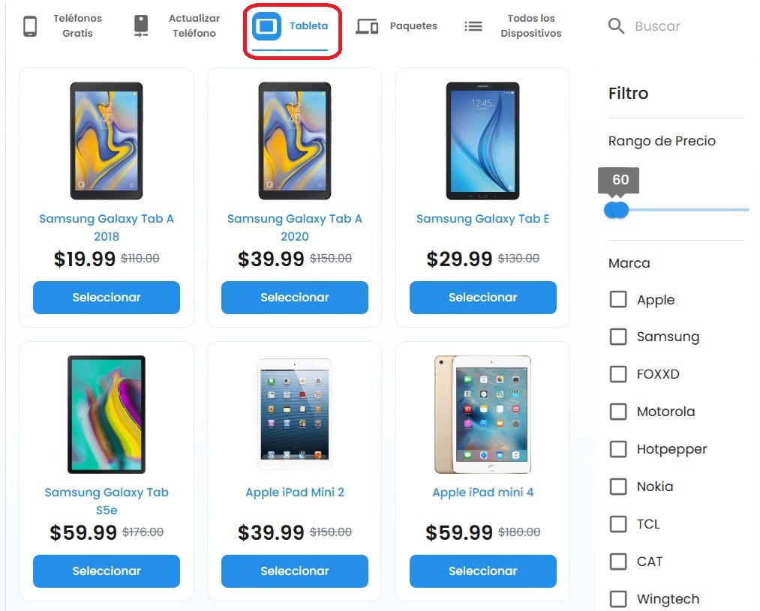Click the price range slider handle
The height and width of the screenshot is (611, 760).
[x=617, y=210]
